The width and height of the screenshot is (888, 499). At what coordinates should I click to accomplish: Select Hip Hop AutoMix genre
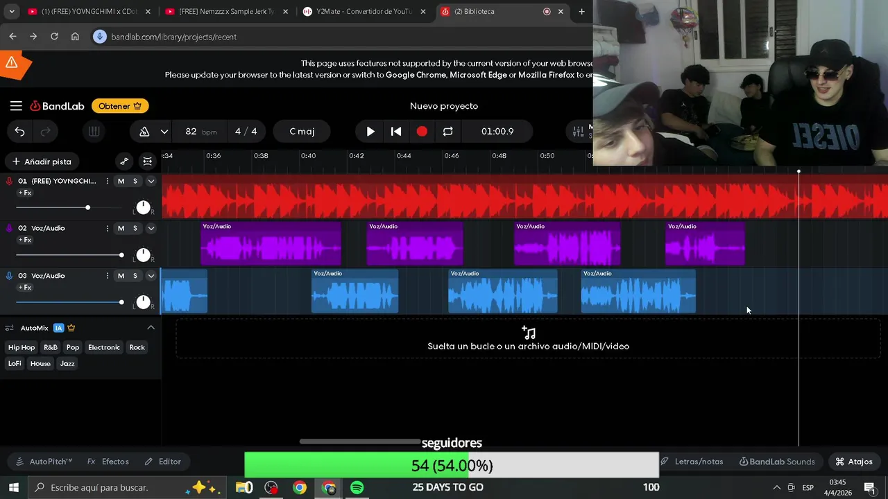point(22,347)
